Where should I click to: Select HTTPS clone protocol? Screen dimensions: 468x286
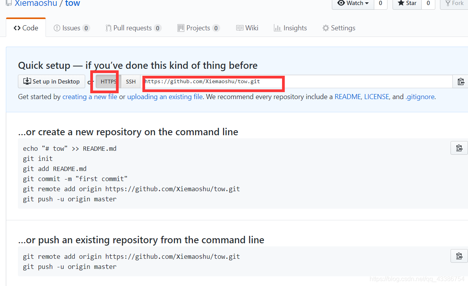tap(109, 82)
